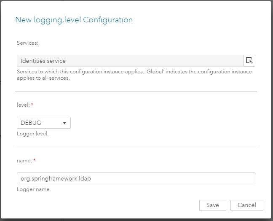
Task: Click the level field label
Action: tap(23, 105)
